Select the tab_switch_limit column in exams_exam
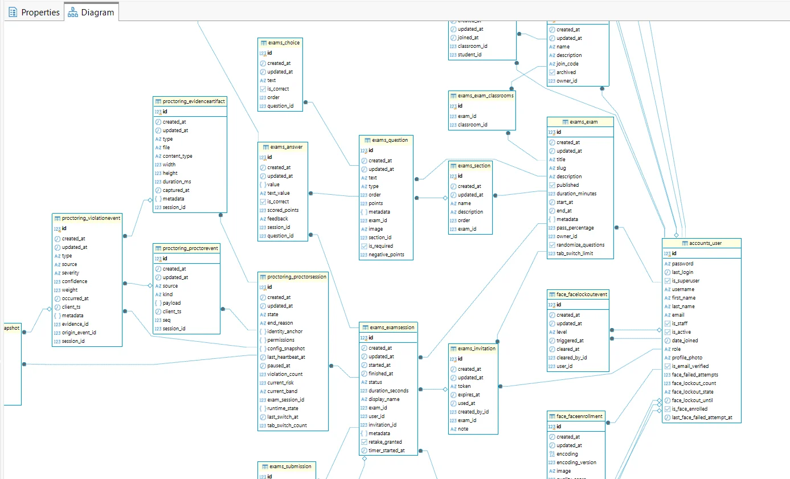 pos(580,253)
